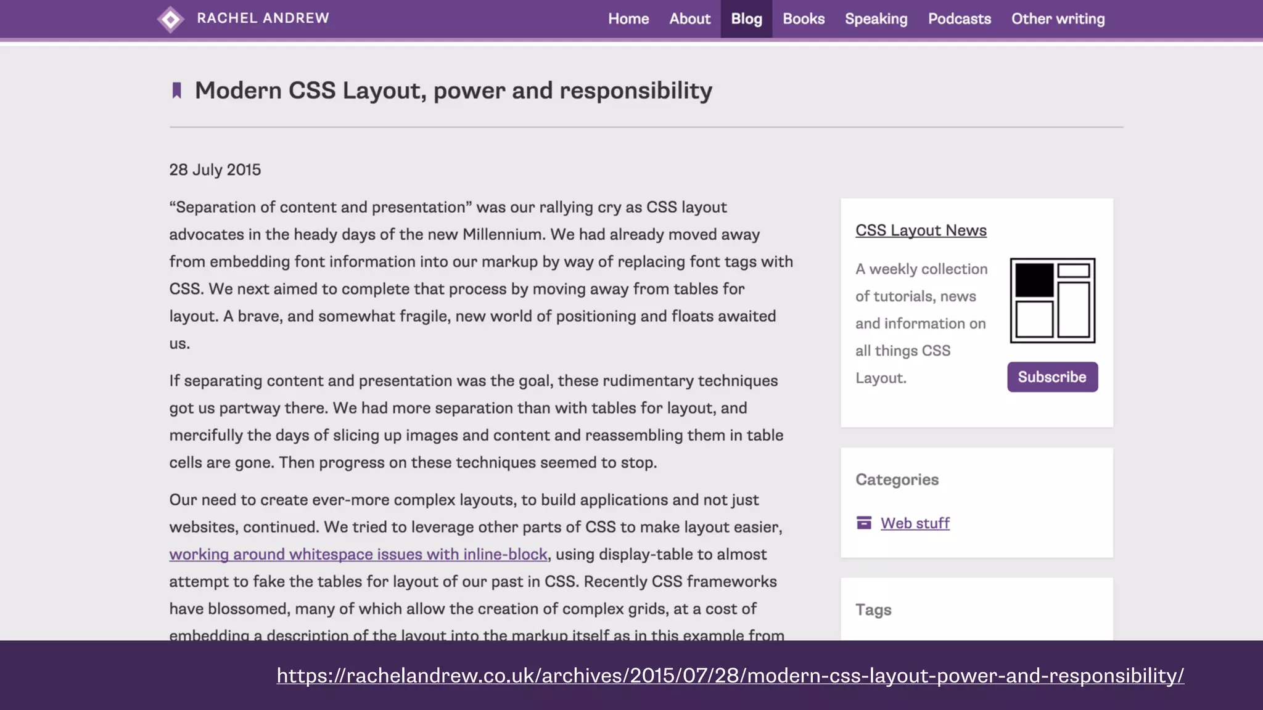
Task: Open the inline-block whitespace issues link
Action: pyautogui.click(x=358, y=554)
